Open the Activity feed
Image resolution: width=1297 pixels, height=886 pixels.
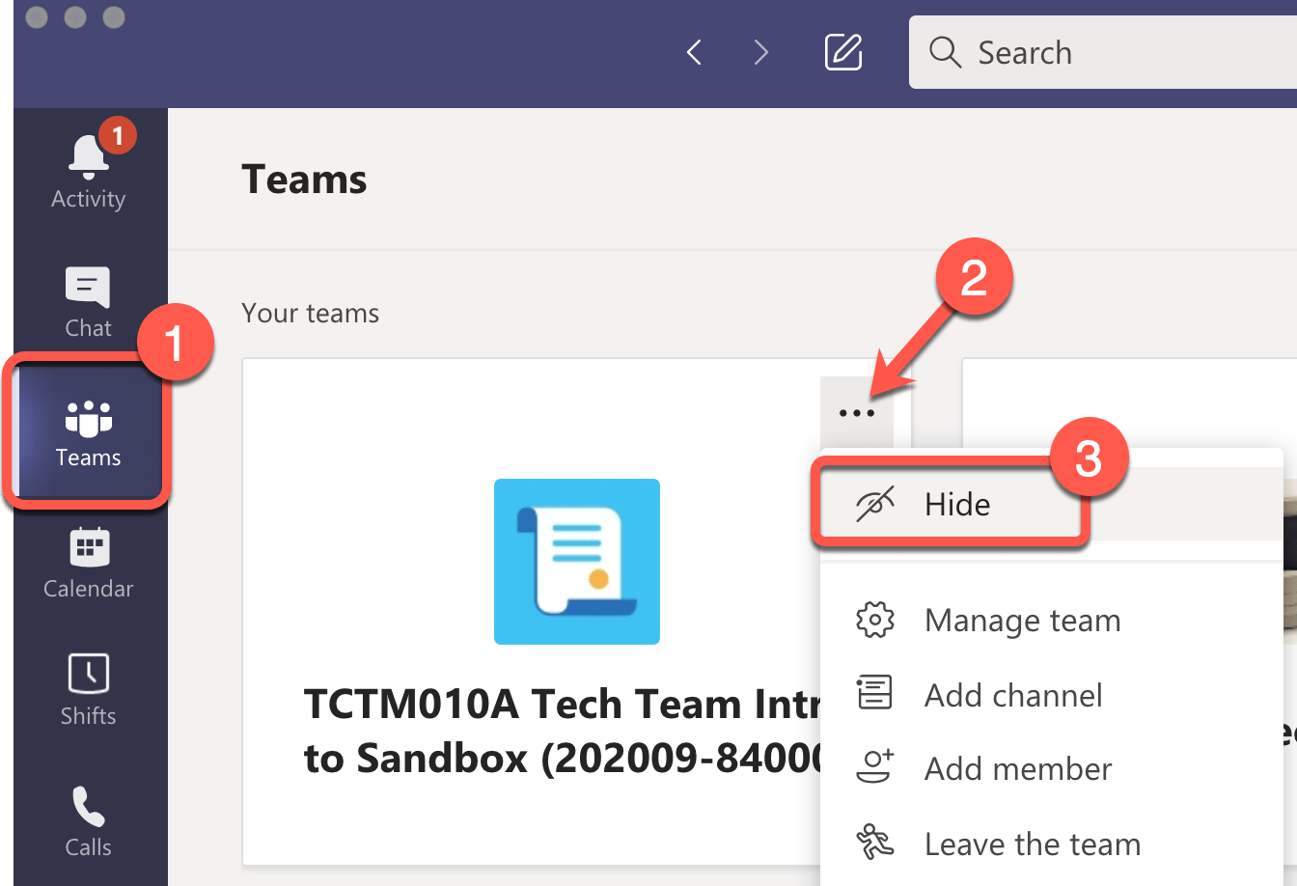click(x=88, y=169)
